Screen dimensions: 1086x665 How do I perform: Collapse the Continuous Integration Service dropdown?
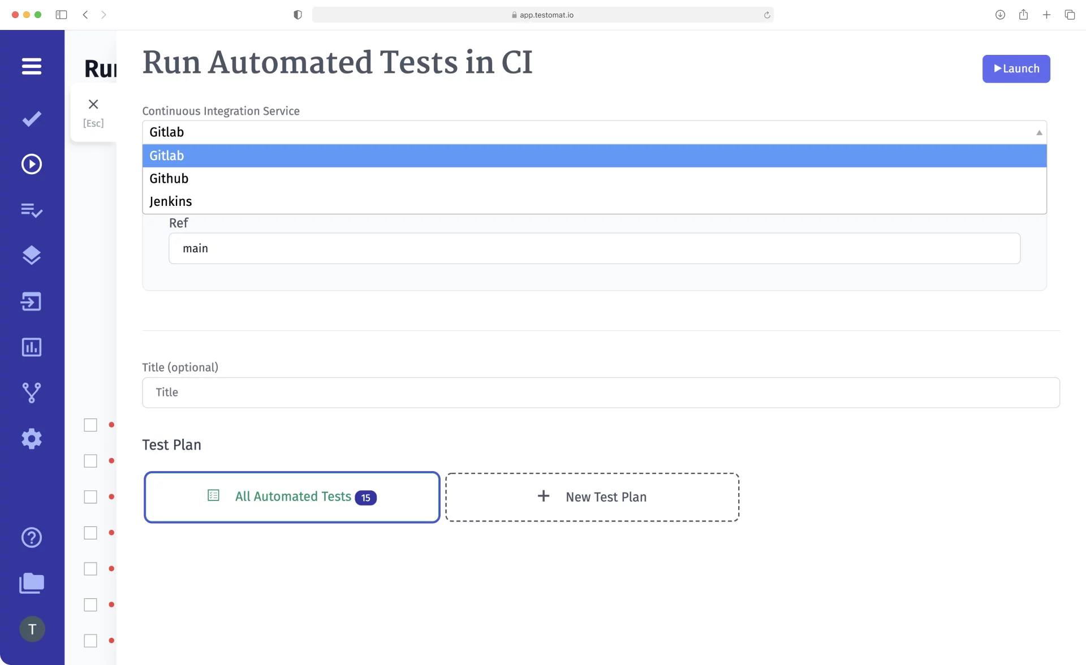pos(1039,132)
